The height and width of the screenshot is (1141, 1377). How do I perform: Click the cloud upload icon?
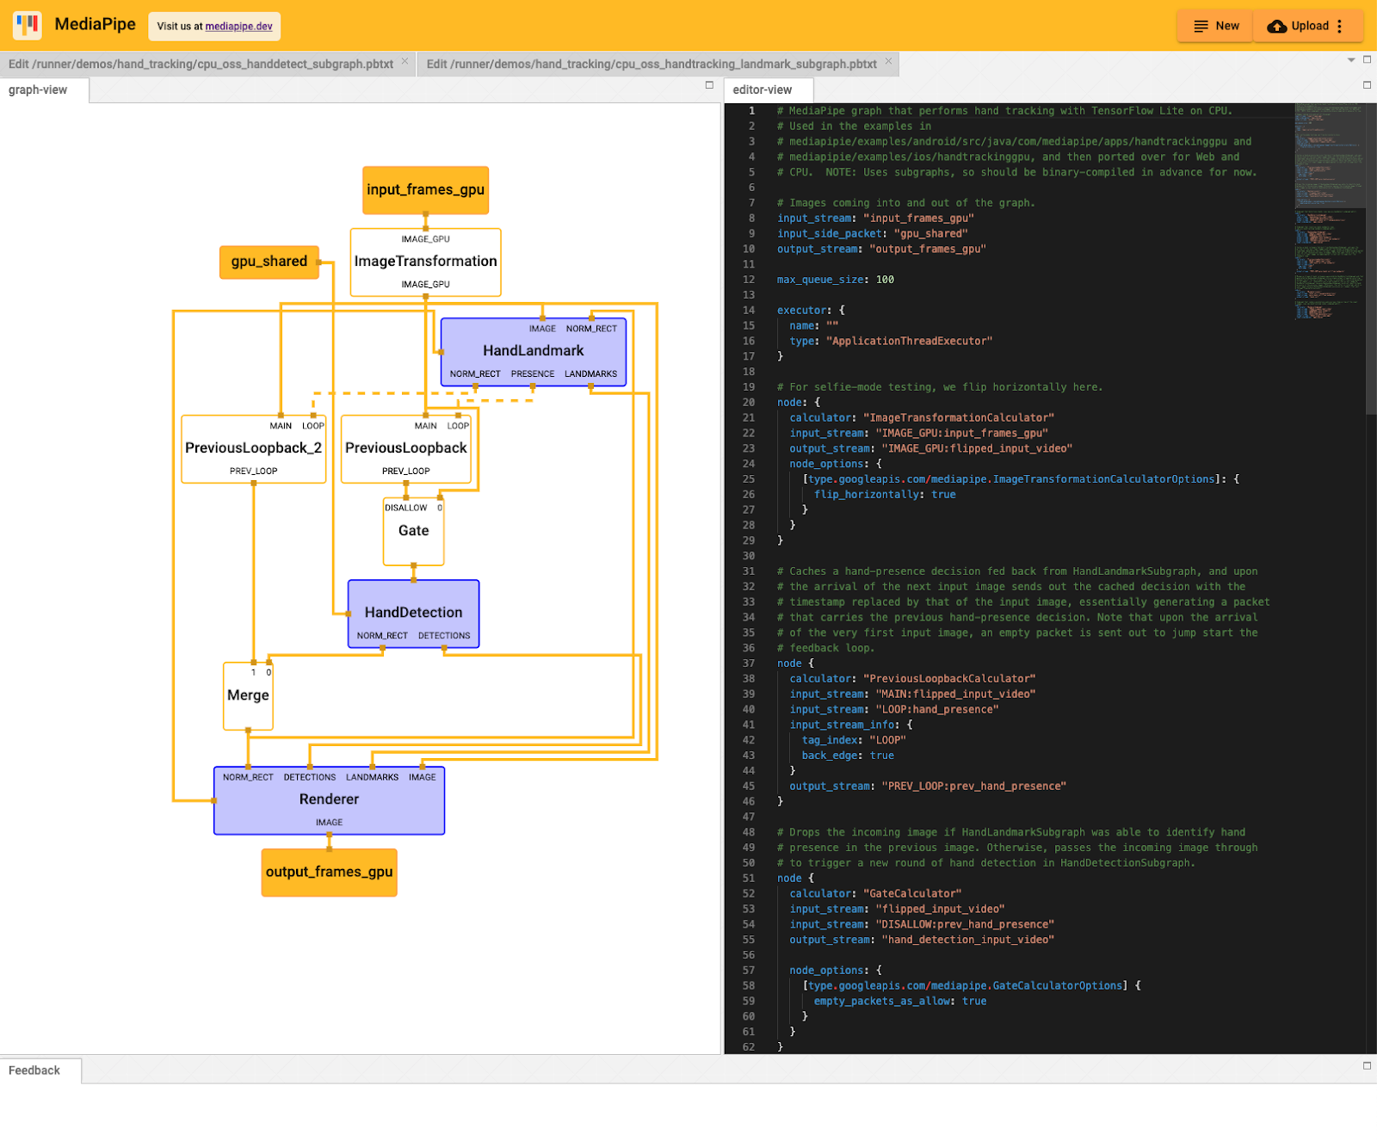(1276, 27)
